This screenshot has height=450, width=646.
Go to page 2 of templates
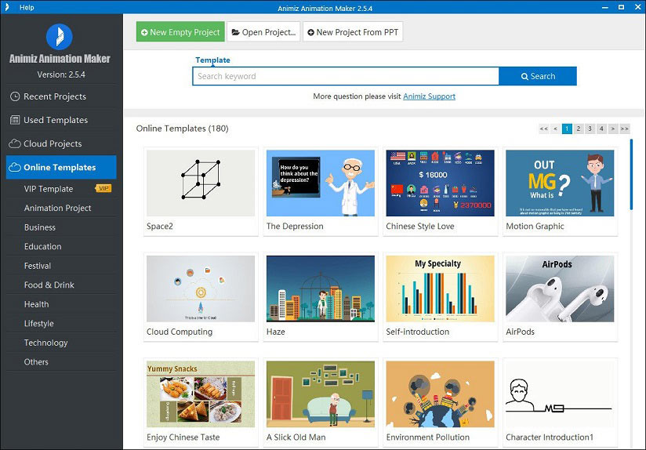[579, 129]
